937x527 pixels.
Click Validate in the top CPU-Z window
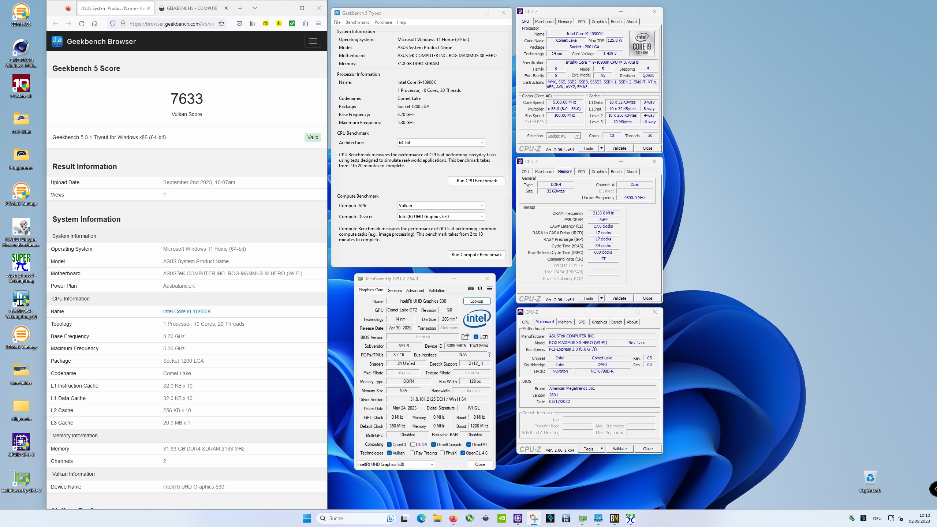pos(619,148)
